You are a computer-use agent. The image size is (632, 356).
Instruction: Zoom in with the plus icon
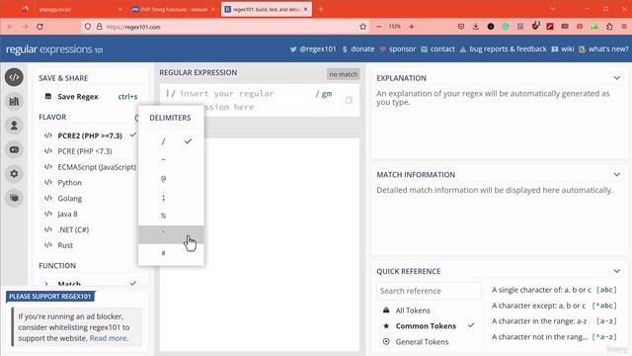click(412, 27)
